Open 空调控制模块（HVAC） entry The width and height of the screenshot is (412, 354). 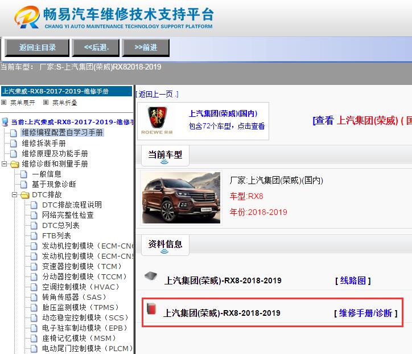coord(81,287)
